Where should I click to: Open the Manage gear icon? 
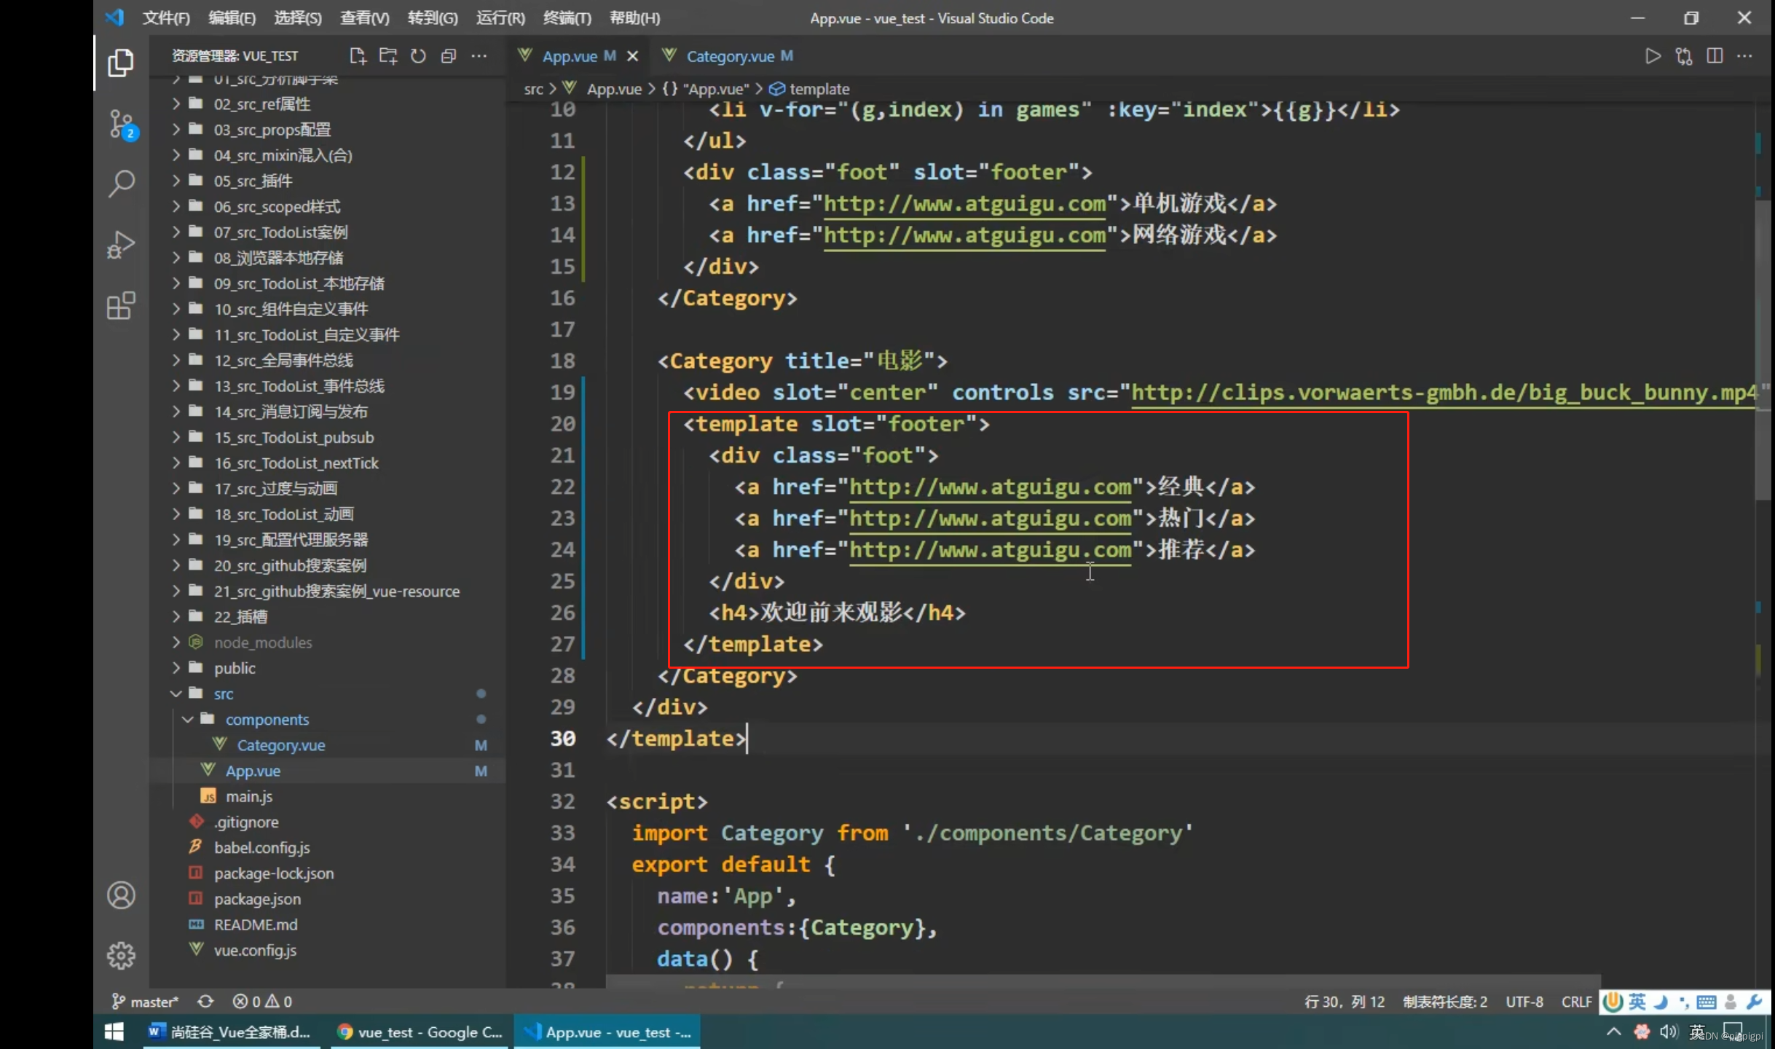[x=121, y=956]
